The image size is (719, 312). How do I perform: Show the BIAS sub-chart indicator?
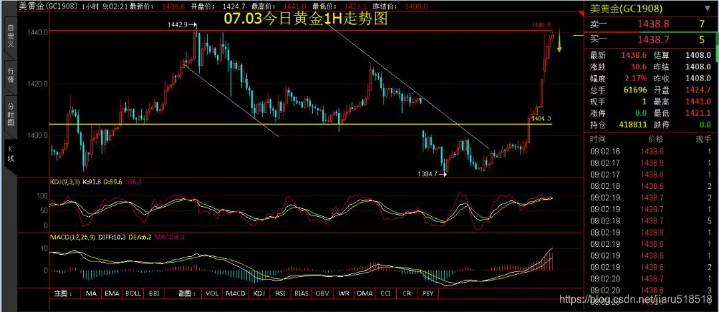click(x=302, y=293)
